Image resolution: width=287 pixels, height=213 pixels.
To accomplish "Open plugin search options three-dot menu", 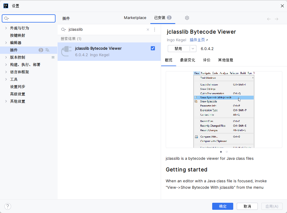I will [155, 30].
